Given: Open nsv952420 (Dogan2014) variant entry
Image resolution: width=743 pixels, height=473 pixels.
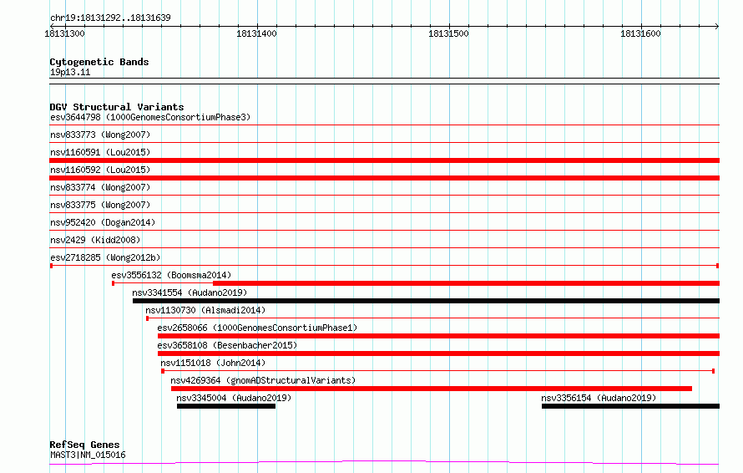Looking at the screenshot, I should click(103, 222).
